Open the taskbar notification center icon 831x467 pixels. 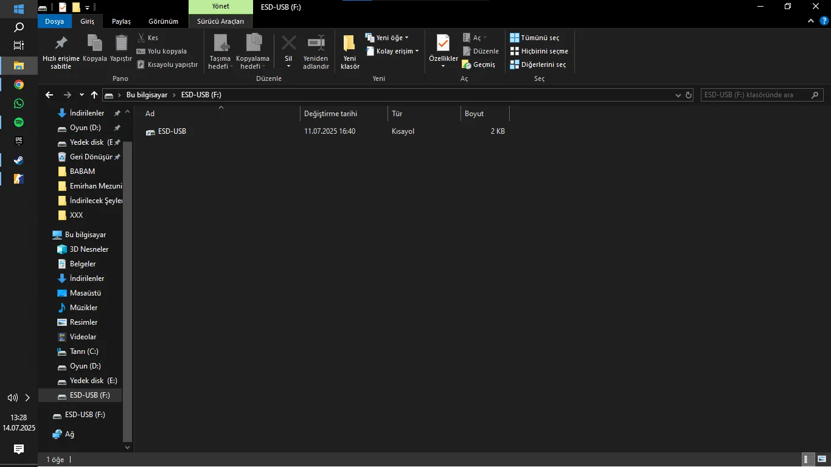tap(19, 449)
